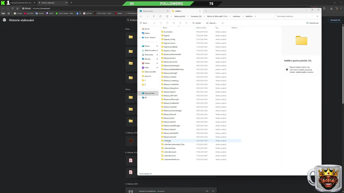Image resolution: width=344 pixels, height=193 pixels.
Task: Select the Blizzard_Calendar folder row
Action: (201, 77)
